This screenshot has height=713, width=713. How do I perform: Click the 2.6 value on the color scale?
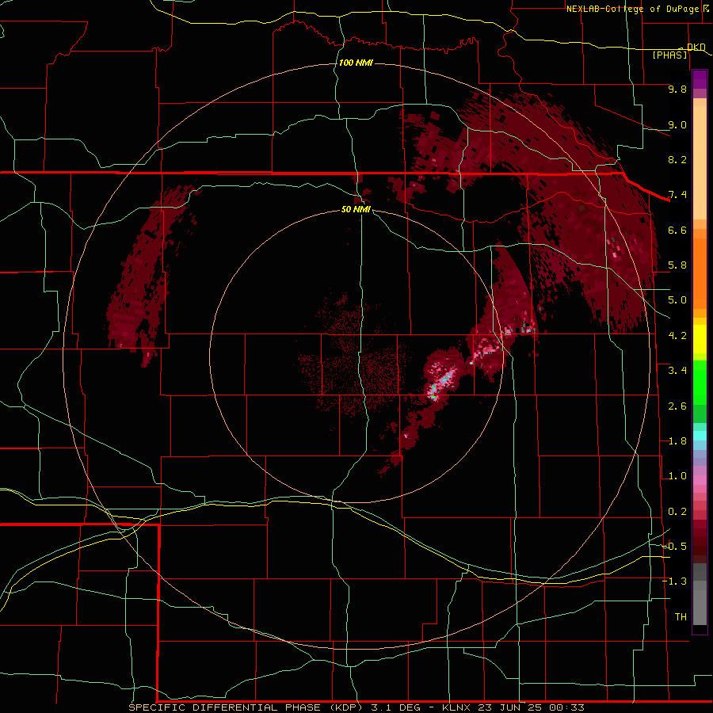677,406
